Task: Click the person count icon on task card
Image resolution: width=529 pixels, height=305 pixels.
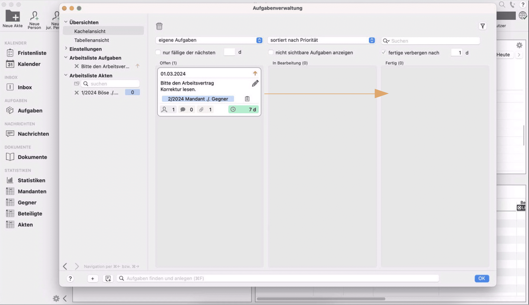Action: 165,109
